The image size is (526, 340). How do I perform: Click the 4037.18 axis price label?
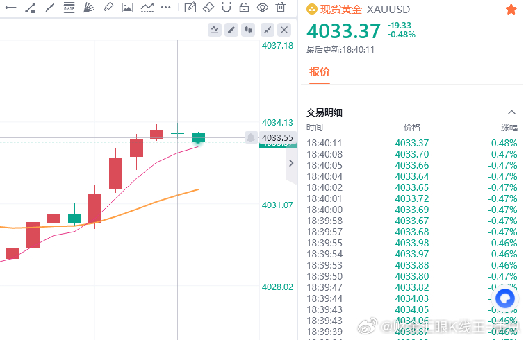pos(277,46)
